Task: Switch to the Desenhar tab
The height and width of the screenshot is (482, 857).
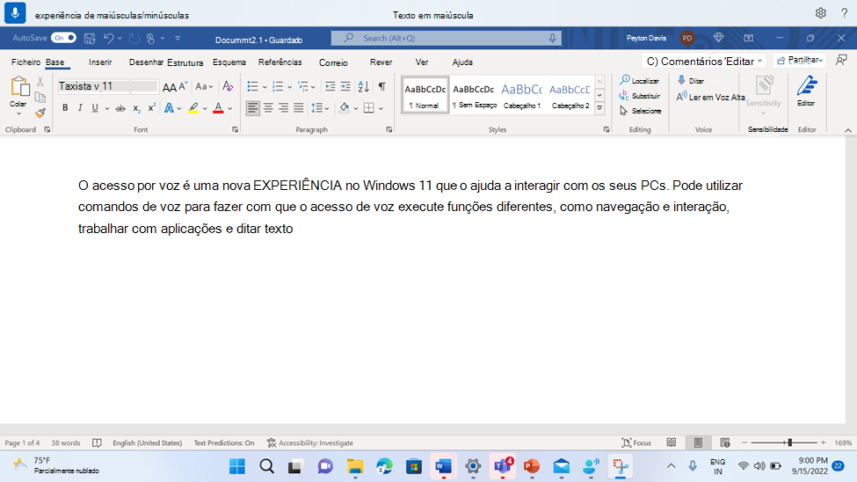Action: pyautogui.click(x=146, y=62)
